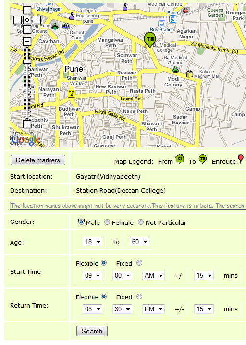Click Sir Maneckji Mehta Rd label
The width and height of the screenshot is (246, 345).
point(215,48)
